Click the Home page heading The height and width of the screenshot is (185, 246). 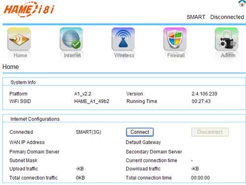point(11,67)
